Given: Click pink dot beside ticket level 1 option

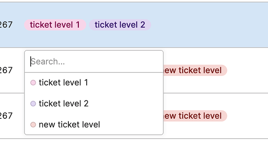Looking at the screenshot, I should (x=33, y=83).
